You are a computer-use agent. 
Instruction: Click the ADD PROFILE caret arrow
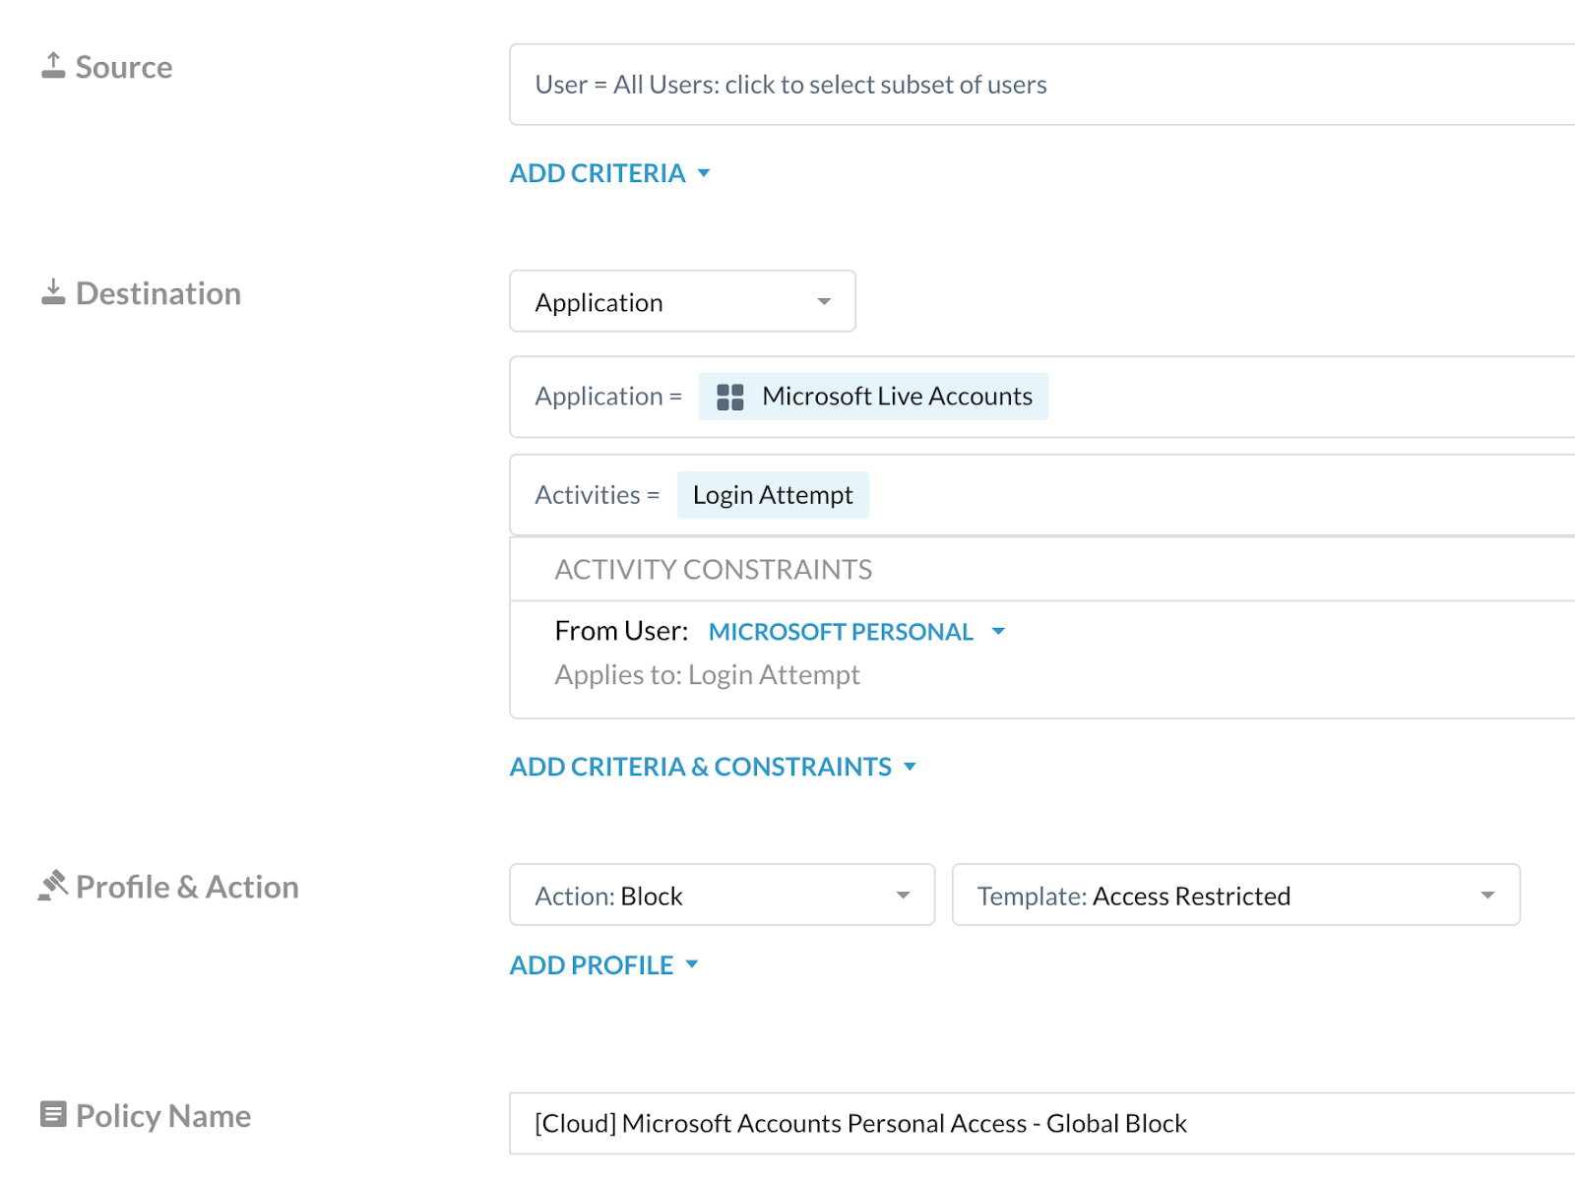click(692, 964)
